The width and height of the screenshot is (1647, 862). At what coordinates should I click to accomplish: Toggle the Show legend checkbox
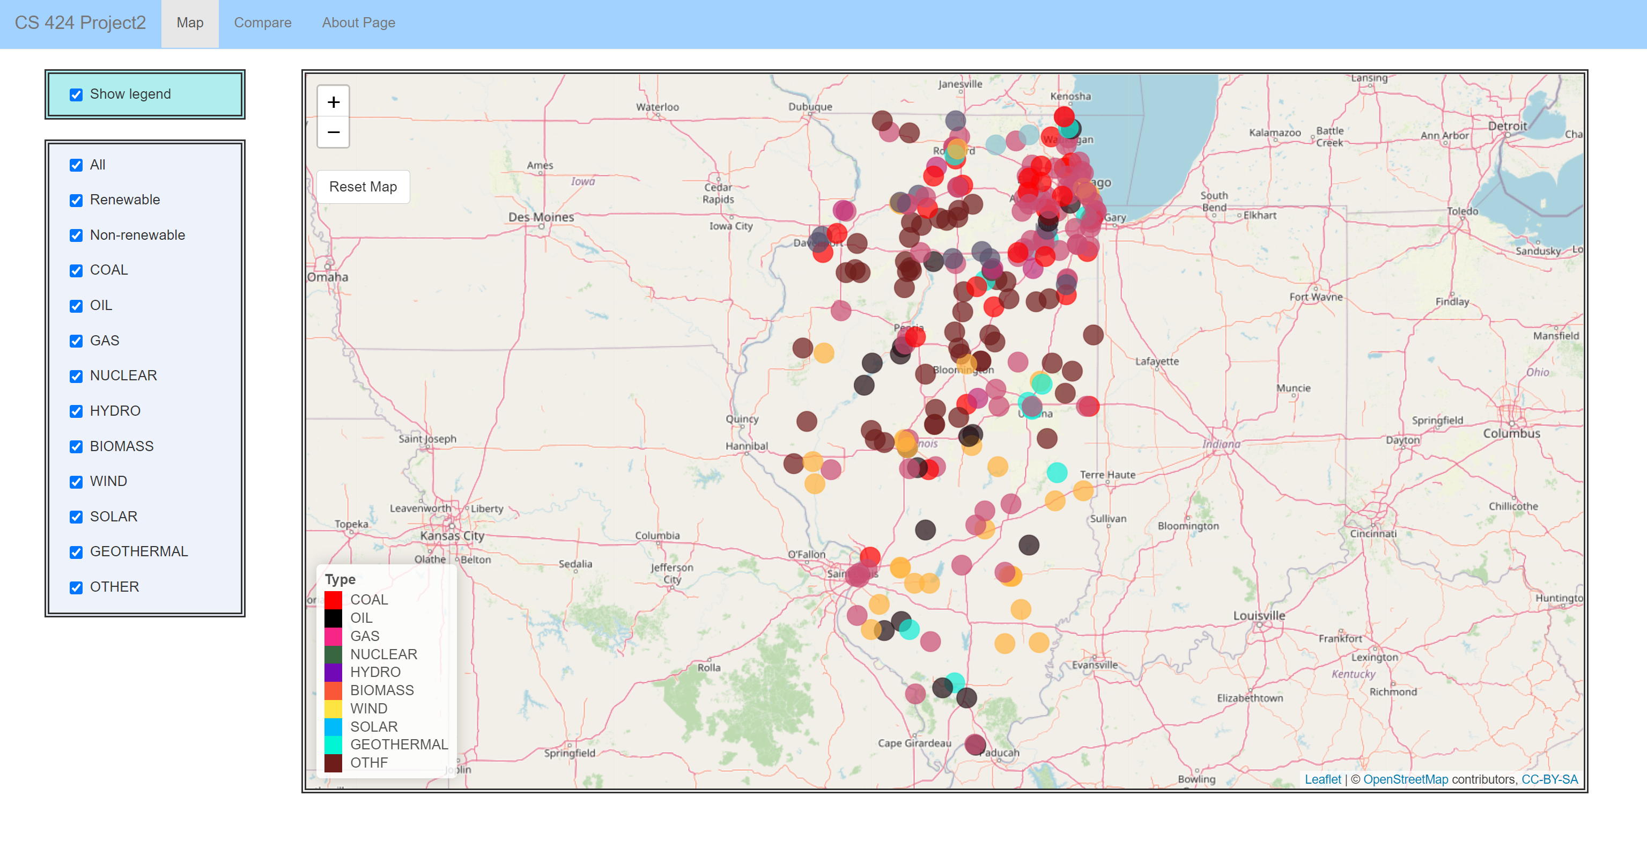76,94
